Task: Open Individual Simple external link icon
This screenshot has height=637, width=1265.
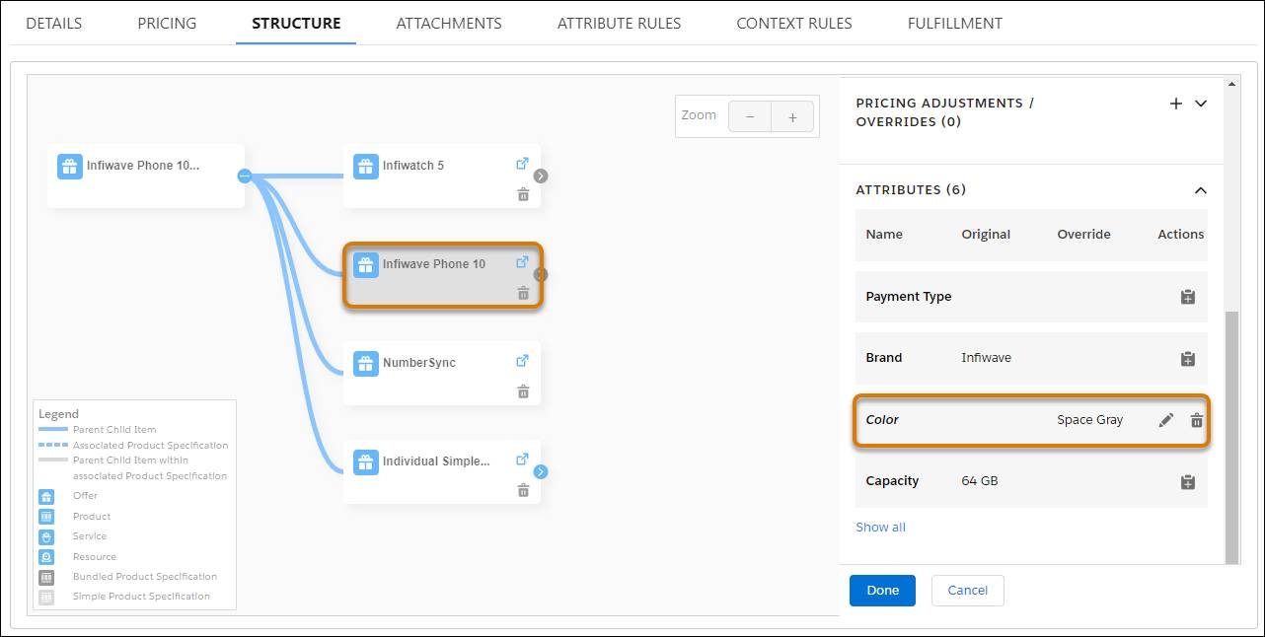Action: coord(523,460)
